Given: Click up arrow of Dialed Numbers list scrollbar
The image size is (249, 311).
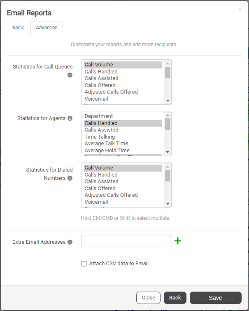Looking at the screenshot, I should click(168, 167).
